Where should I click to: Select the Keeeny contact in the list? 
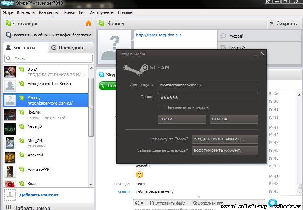point(45,100)
